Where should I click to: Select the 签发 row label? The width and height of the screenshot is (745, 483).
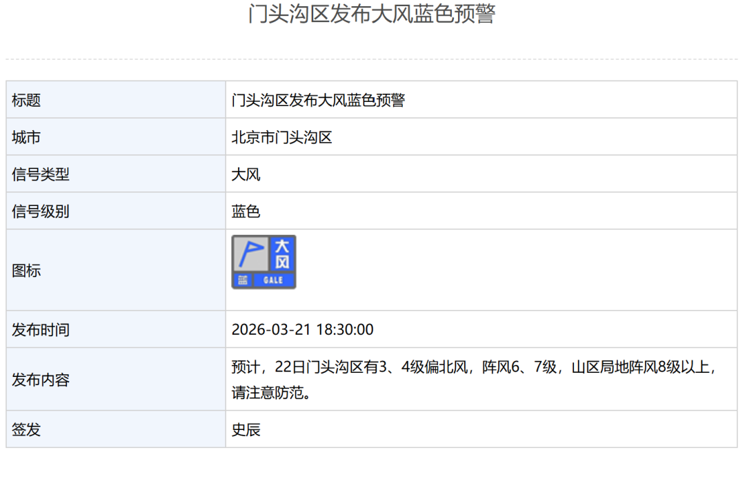pos(26,430)
